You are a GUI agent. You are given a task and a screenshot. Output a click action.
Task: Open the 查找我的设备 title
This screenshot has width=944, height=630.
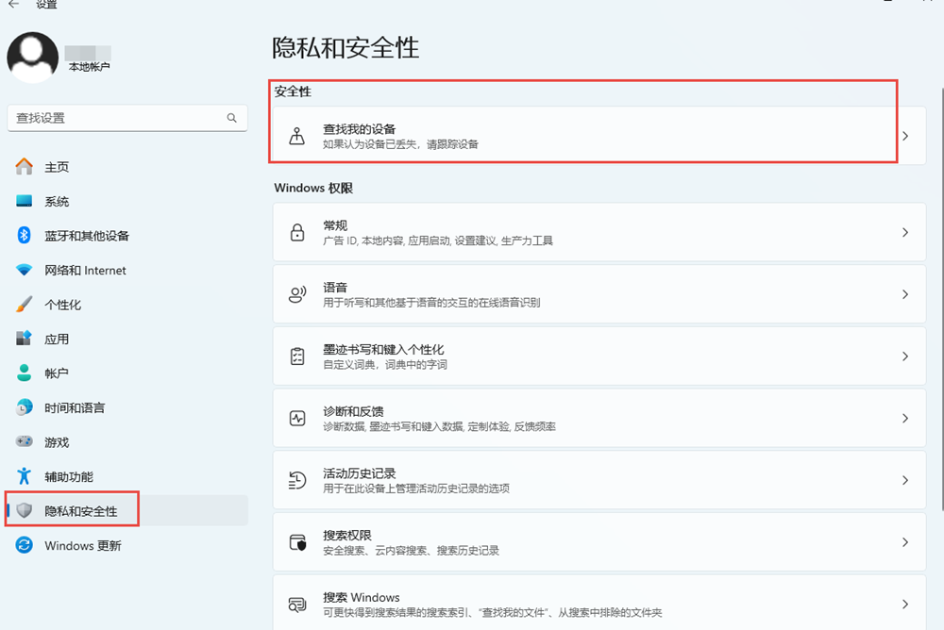[x=360, y=129]
